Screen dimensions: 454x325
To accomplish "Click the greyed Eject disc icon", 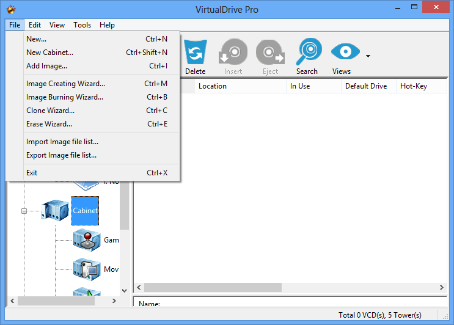I will [271, 52].
